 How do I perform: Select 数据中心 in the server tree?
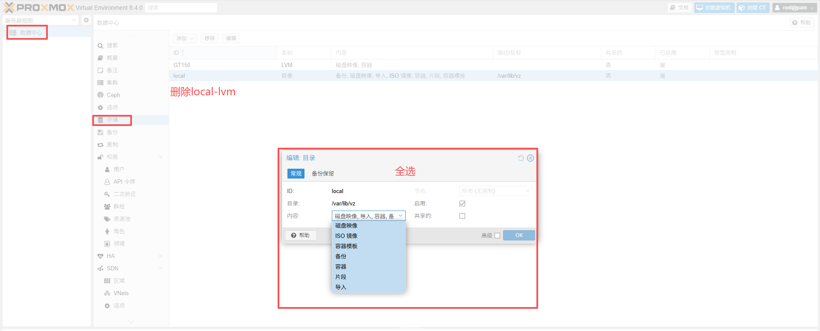click(x=31, y=32)
